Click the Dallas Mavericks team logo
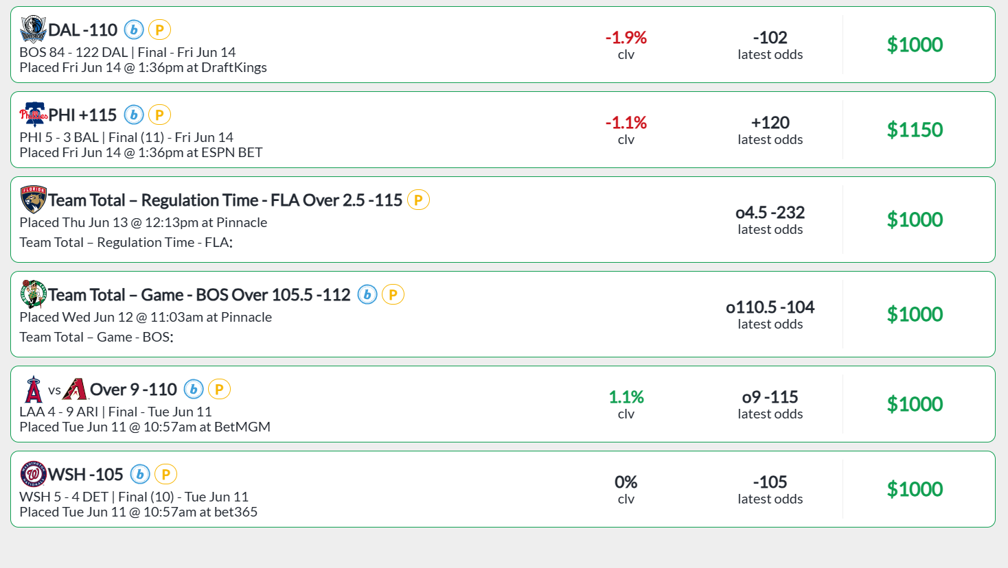 coord(33,29)
